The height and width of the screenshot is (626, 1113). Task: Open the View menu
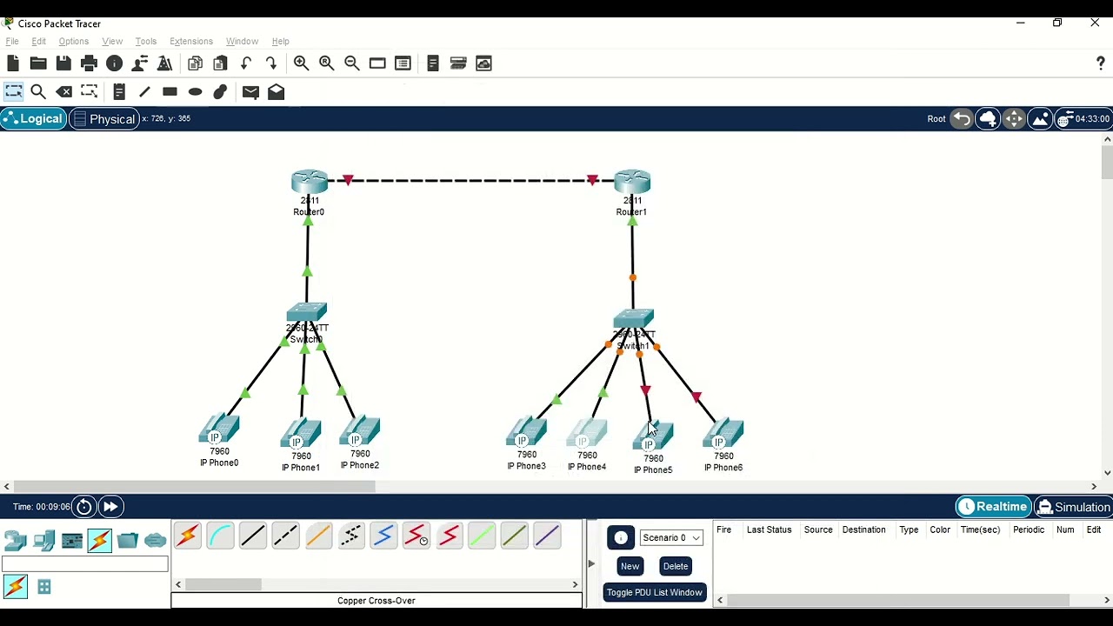pyautogui.click(x=112, y=41)
